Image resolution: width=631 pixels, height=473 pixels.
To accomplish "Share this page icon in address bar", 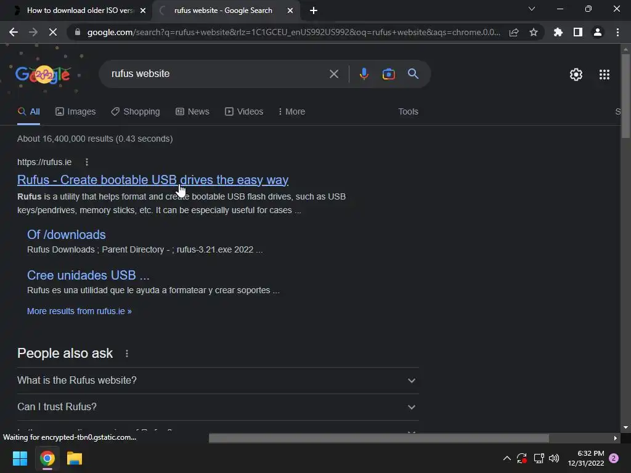I will coord(514,32).
